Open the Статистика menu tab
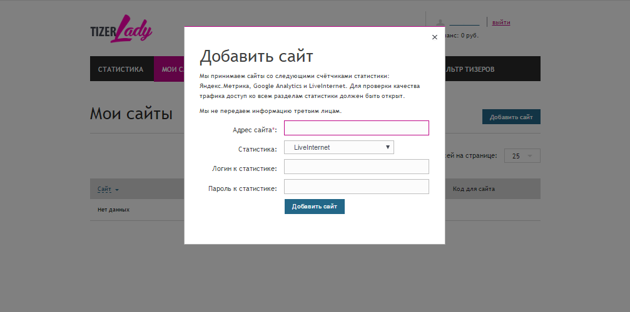 coord(121,69)
